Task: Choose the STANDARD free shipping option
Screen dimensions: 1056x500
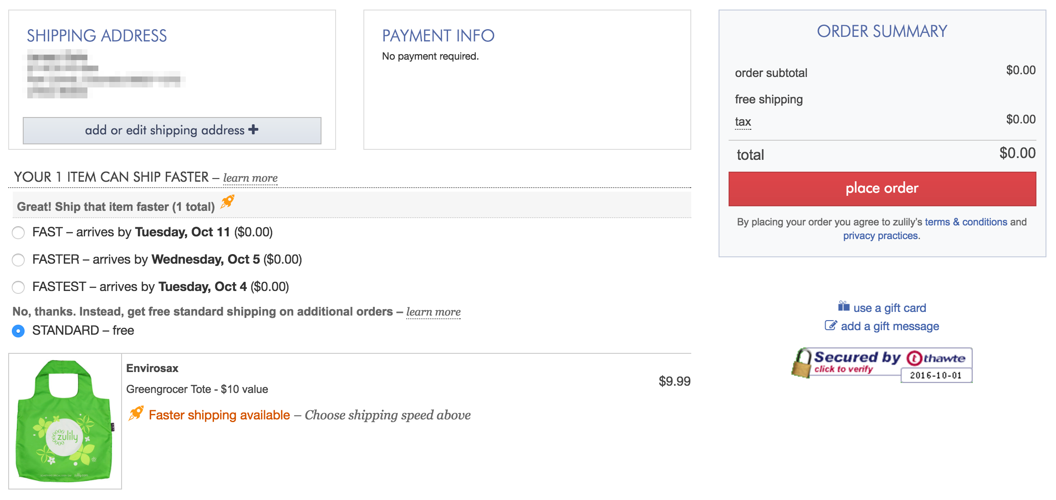Action: click(x=18, y=331)
